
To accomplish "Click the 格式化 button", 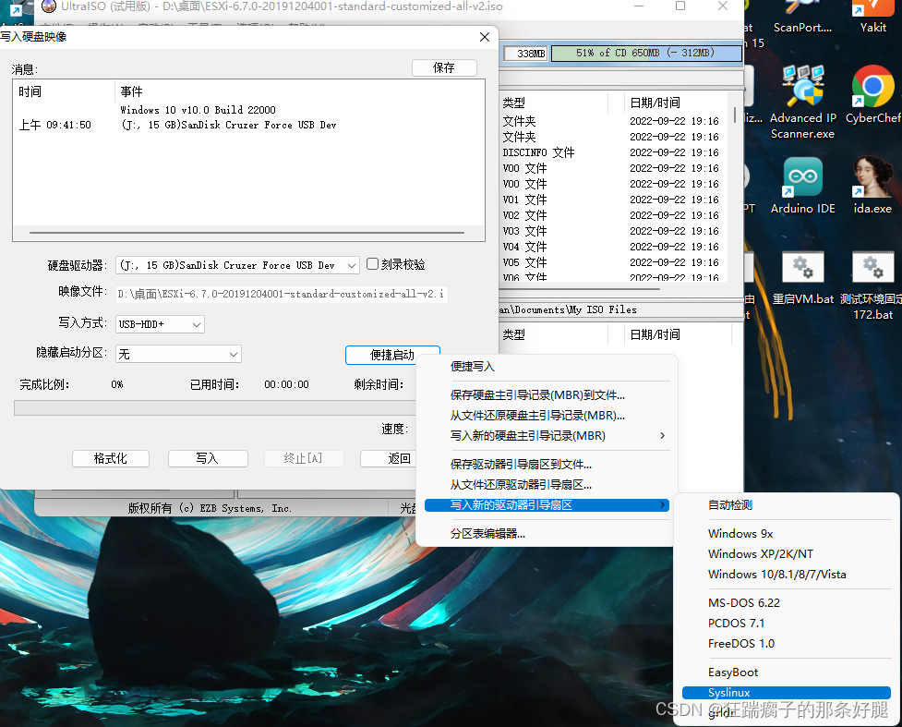I will (x=111, y=459).
